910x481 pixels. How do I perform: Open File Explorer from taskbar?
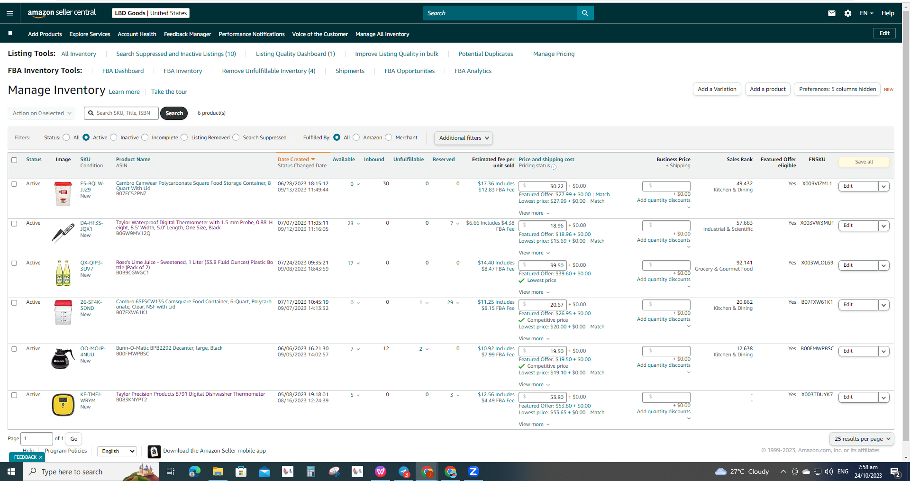coord(218,472)
